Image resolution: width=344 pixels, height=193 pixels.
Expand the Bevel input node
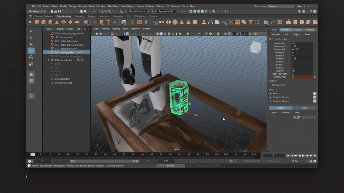point(271,94)
